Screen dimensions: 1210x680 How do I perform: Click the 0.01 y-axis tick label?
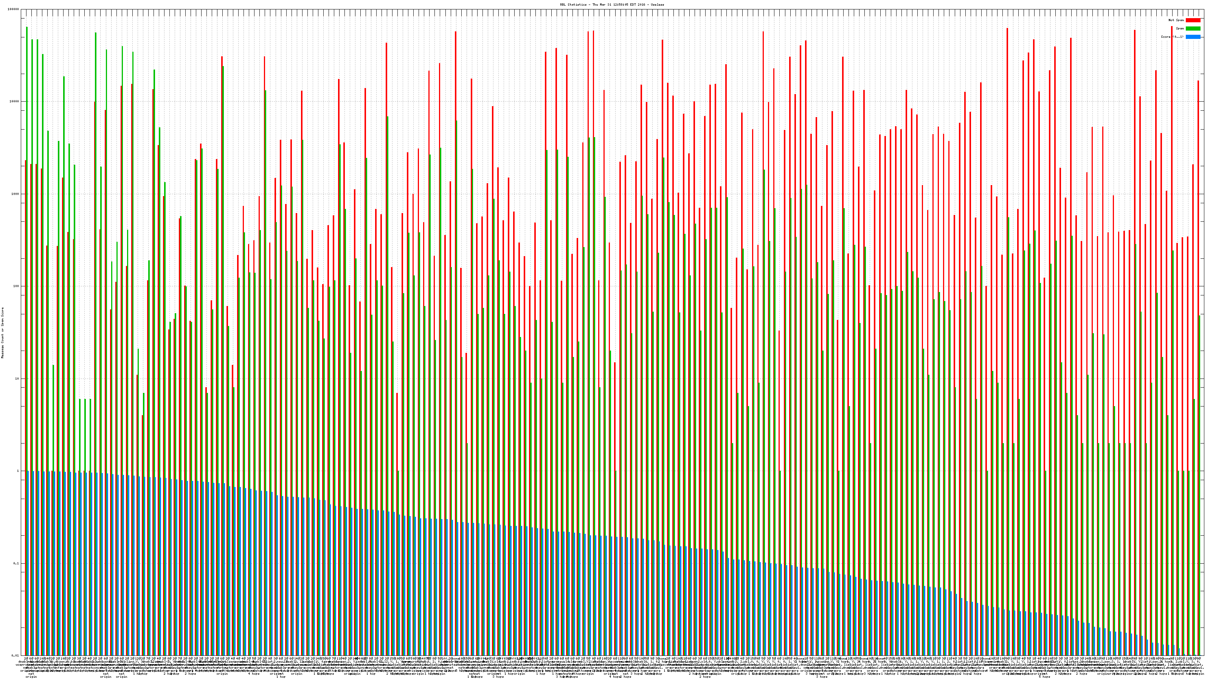pos(15,655)
